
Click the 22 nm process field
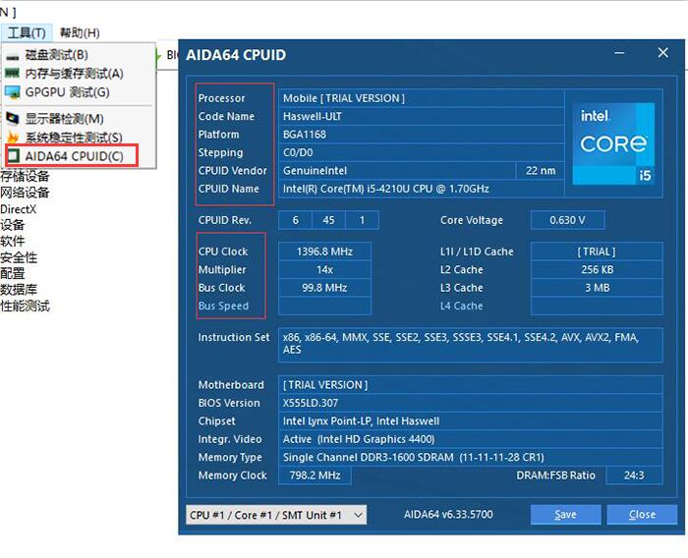pos(541,171)
